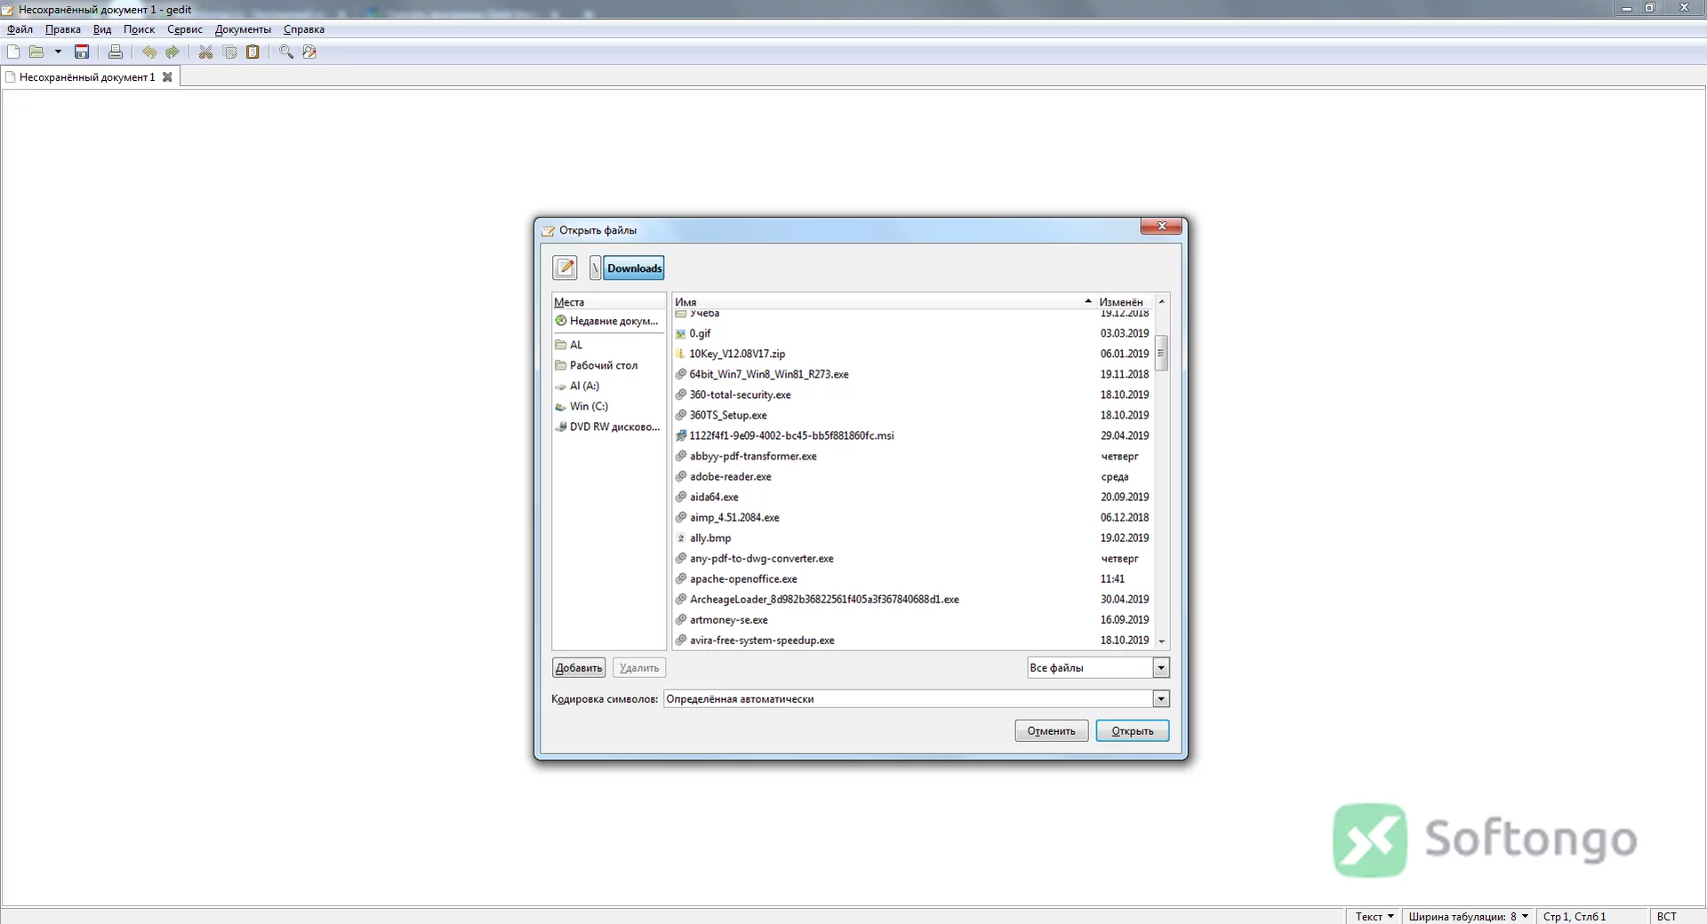Click the save floppy disk toolbar icon

(82, 52)
